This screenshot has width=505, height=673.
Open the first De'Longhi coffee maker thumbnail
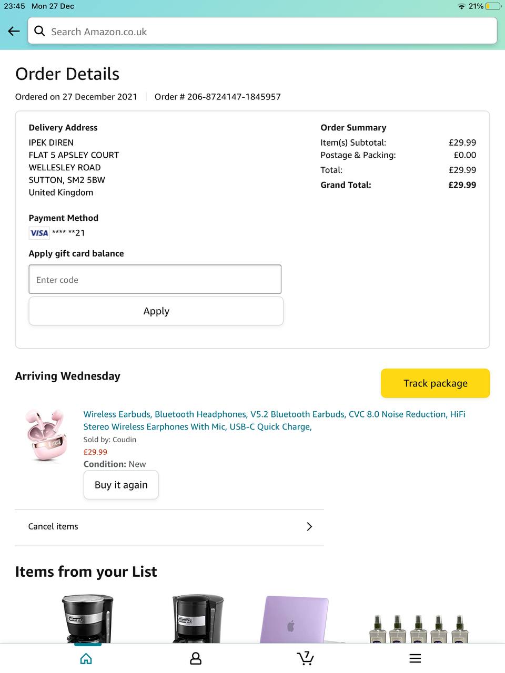(x=87, y=619)
